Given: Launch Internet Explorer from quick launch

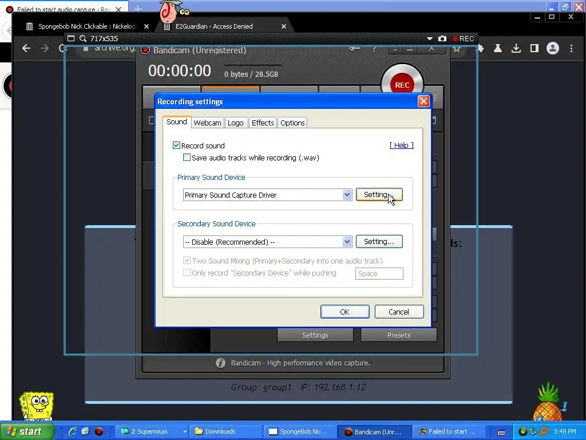Looking at the screenshot, I should 73,431.
